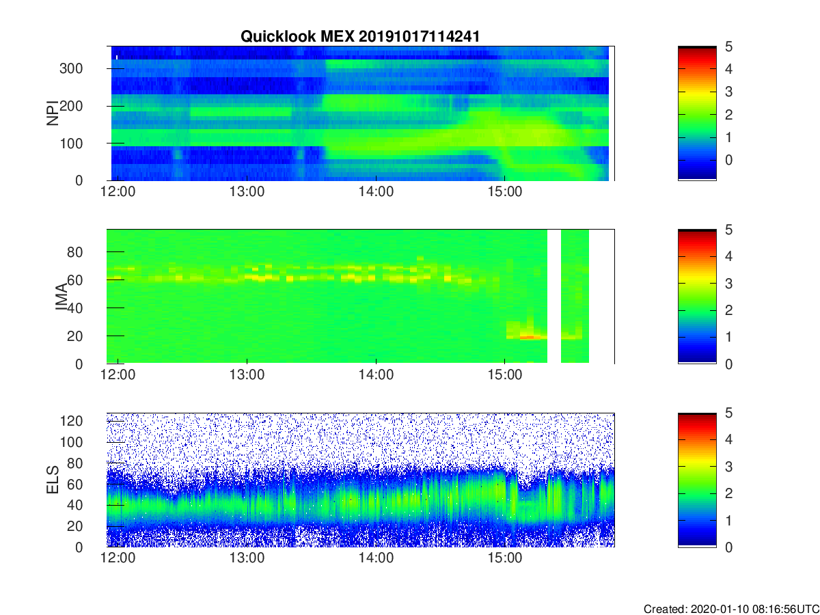
Task: Click the 15:00 tick label under NPI panel
Action: [x=504, y=192]
